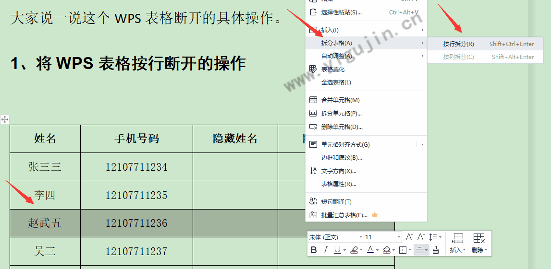Choose 批量汇总表格(E)... menu entry
The width and height of the screenshot is (551, 269).
[366, 215]
